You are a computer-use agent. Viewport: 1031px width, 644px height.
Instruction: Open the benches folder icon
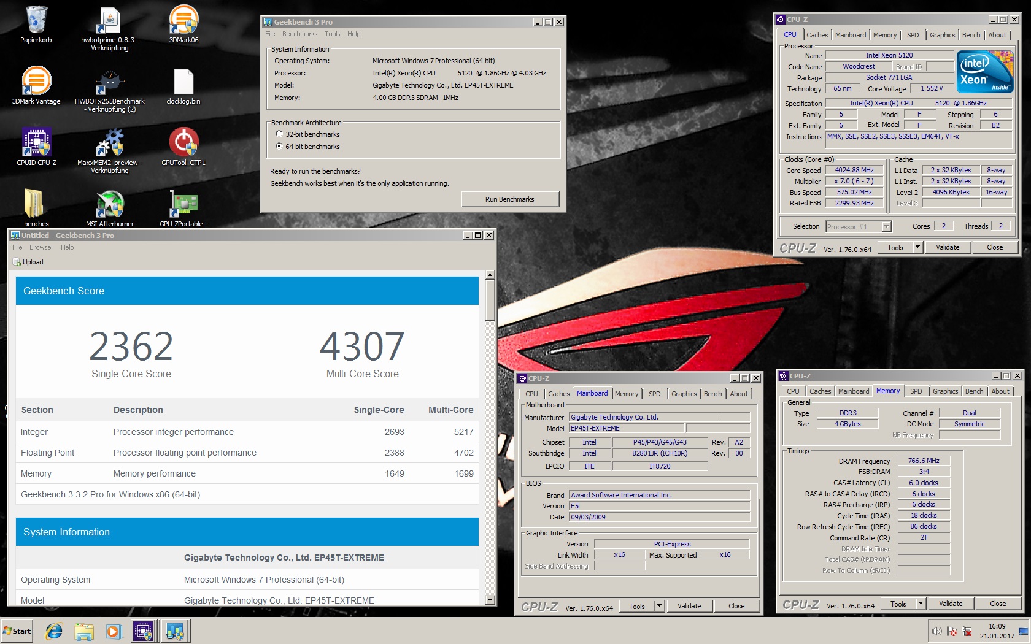[x=34, y=204]
